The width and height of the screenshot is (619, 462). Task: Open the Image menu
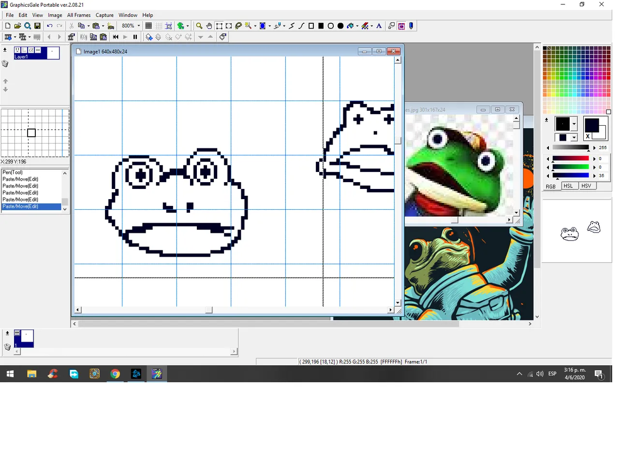point(55,15)
